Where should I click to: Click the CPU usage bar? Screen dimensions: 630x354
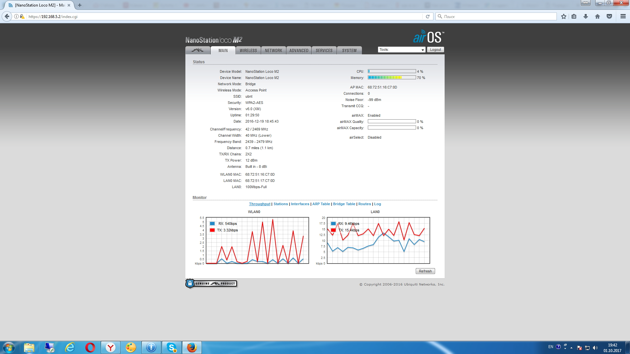[x=392, y=71]
